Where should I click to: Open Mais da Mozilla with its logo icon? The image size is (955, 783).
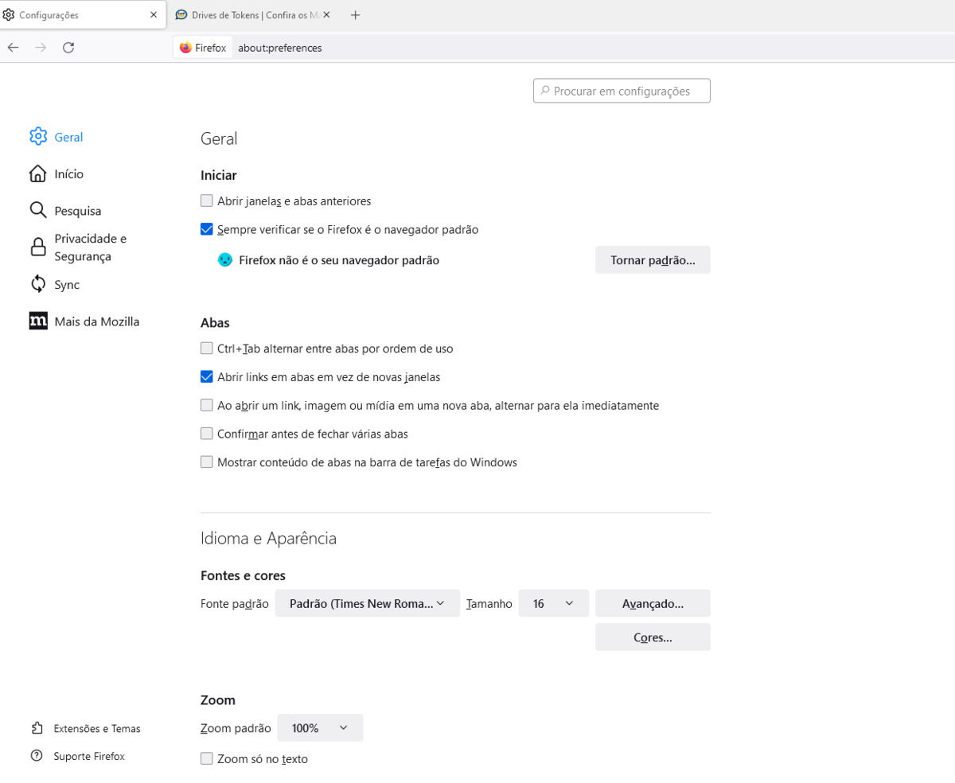click(x=37, y=321)
